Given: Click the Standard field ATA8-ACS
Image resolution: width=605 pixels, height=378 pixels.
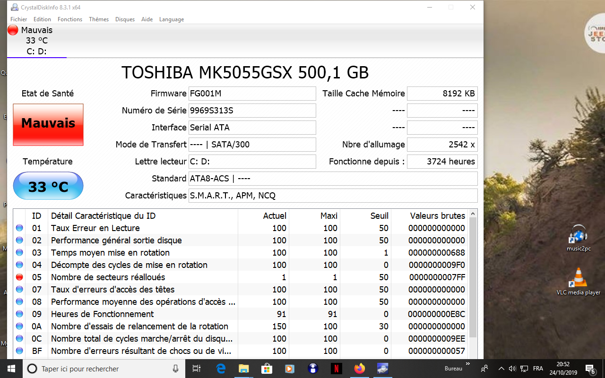Looking at the screenshot, I should click(333, 179).
